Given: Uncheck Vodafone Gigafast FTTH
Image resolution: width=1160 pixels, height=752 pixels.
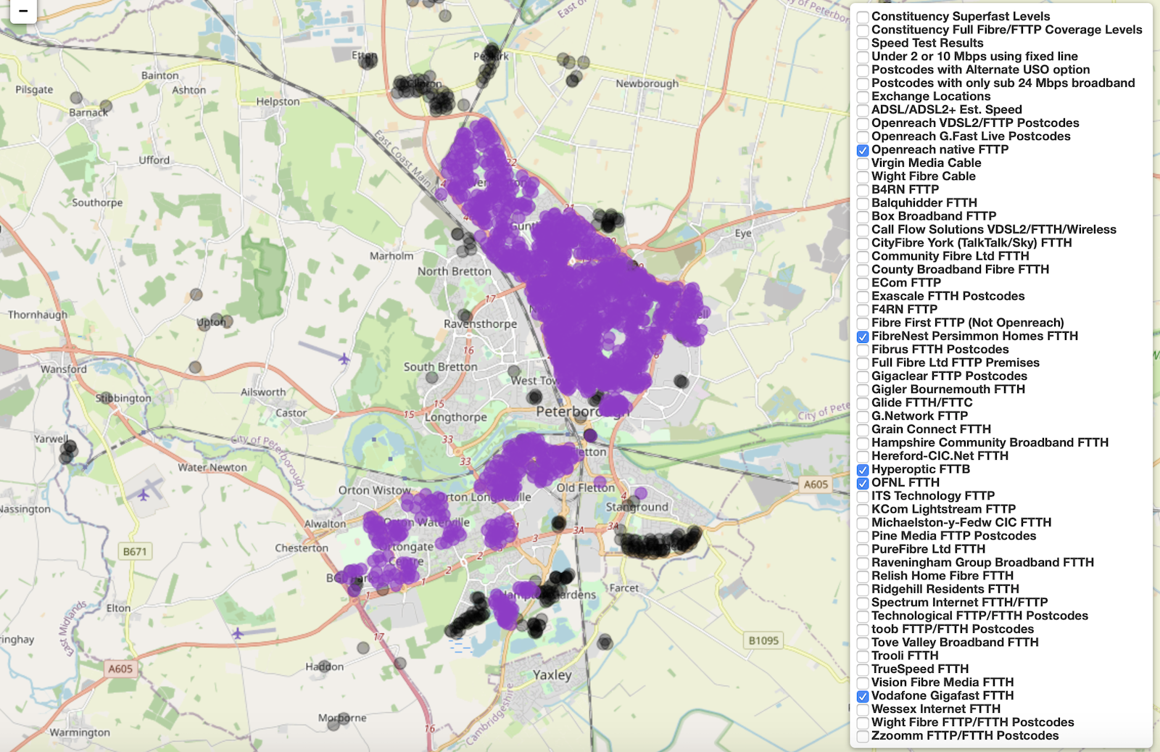Looking at the screenshot, I should click(x=862, y=695).
